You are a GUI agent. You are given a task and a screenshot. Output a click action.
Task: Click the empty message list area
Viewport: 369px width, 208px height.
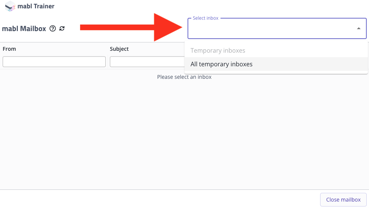pos(184,134)
